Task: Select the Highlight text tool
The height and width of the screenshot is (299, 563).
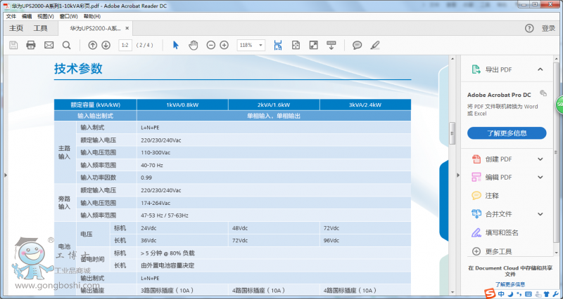Action: 375,45
